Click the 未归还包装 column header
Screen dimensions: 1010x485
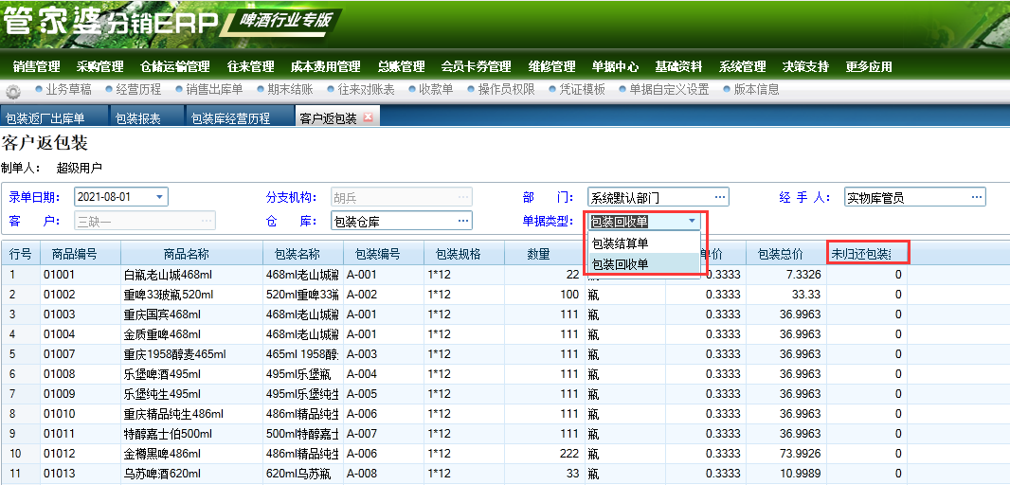pyautogui.click(x=867, y=254)
